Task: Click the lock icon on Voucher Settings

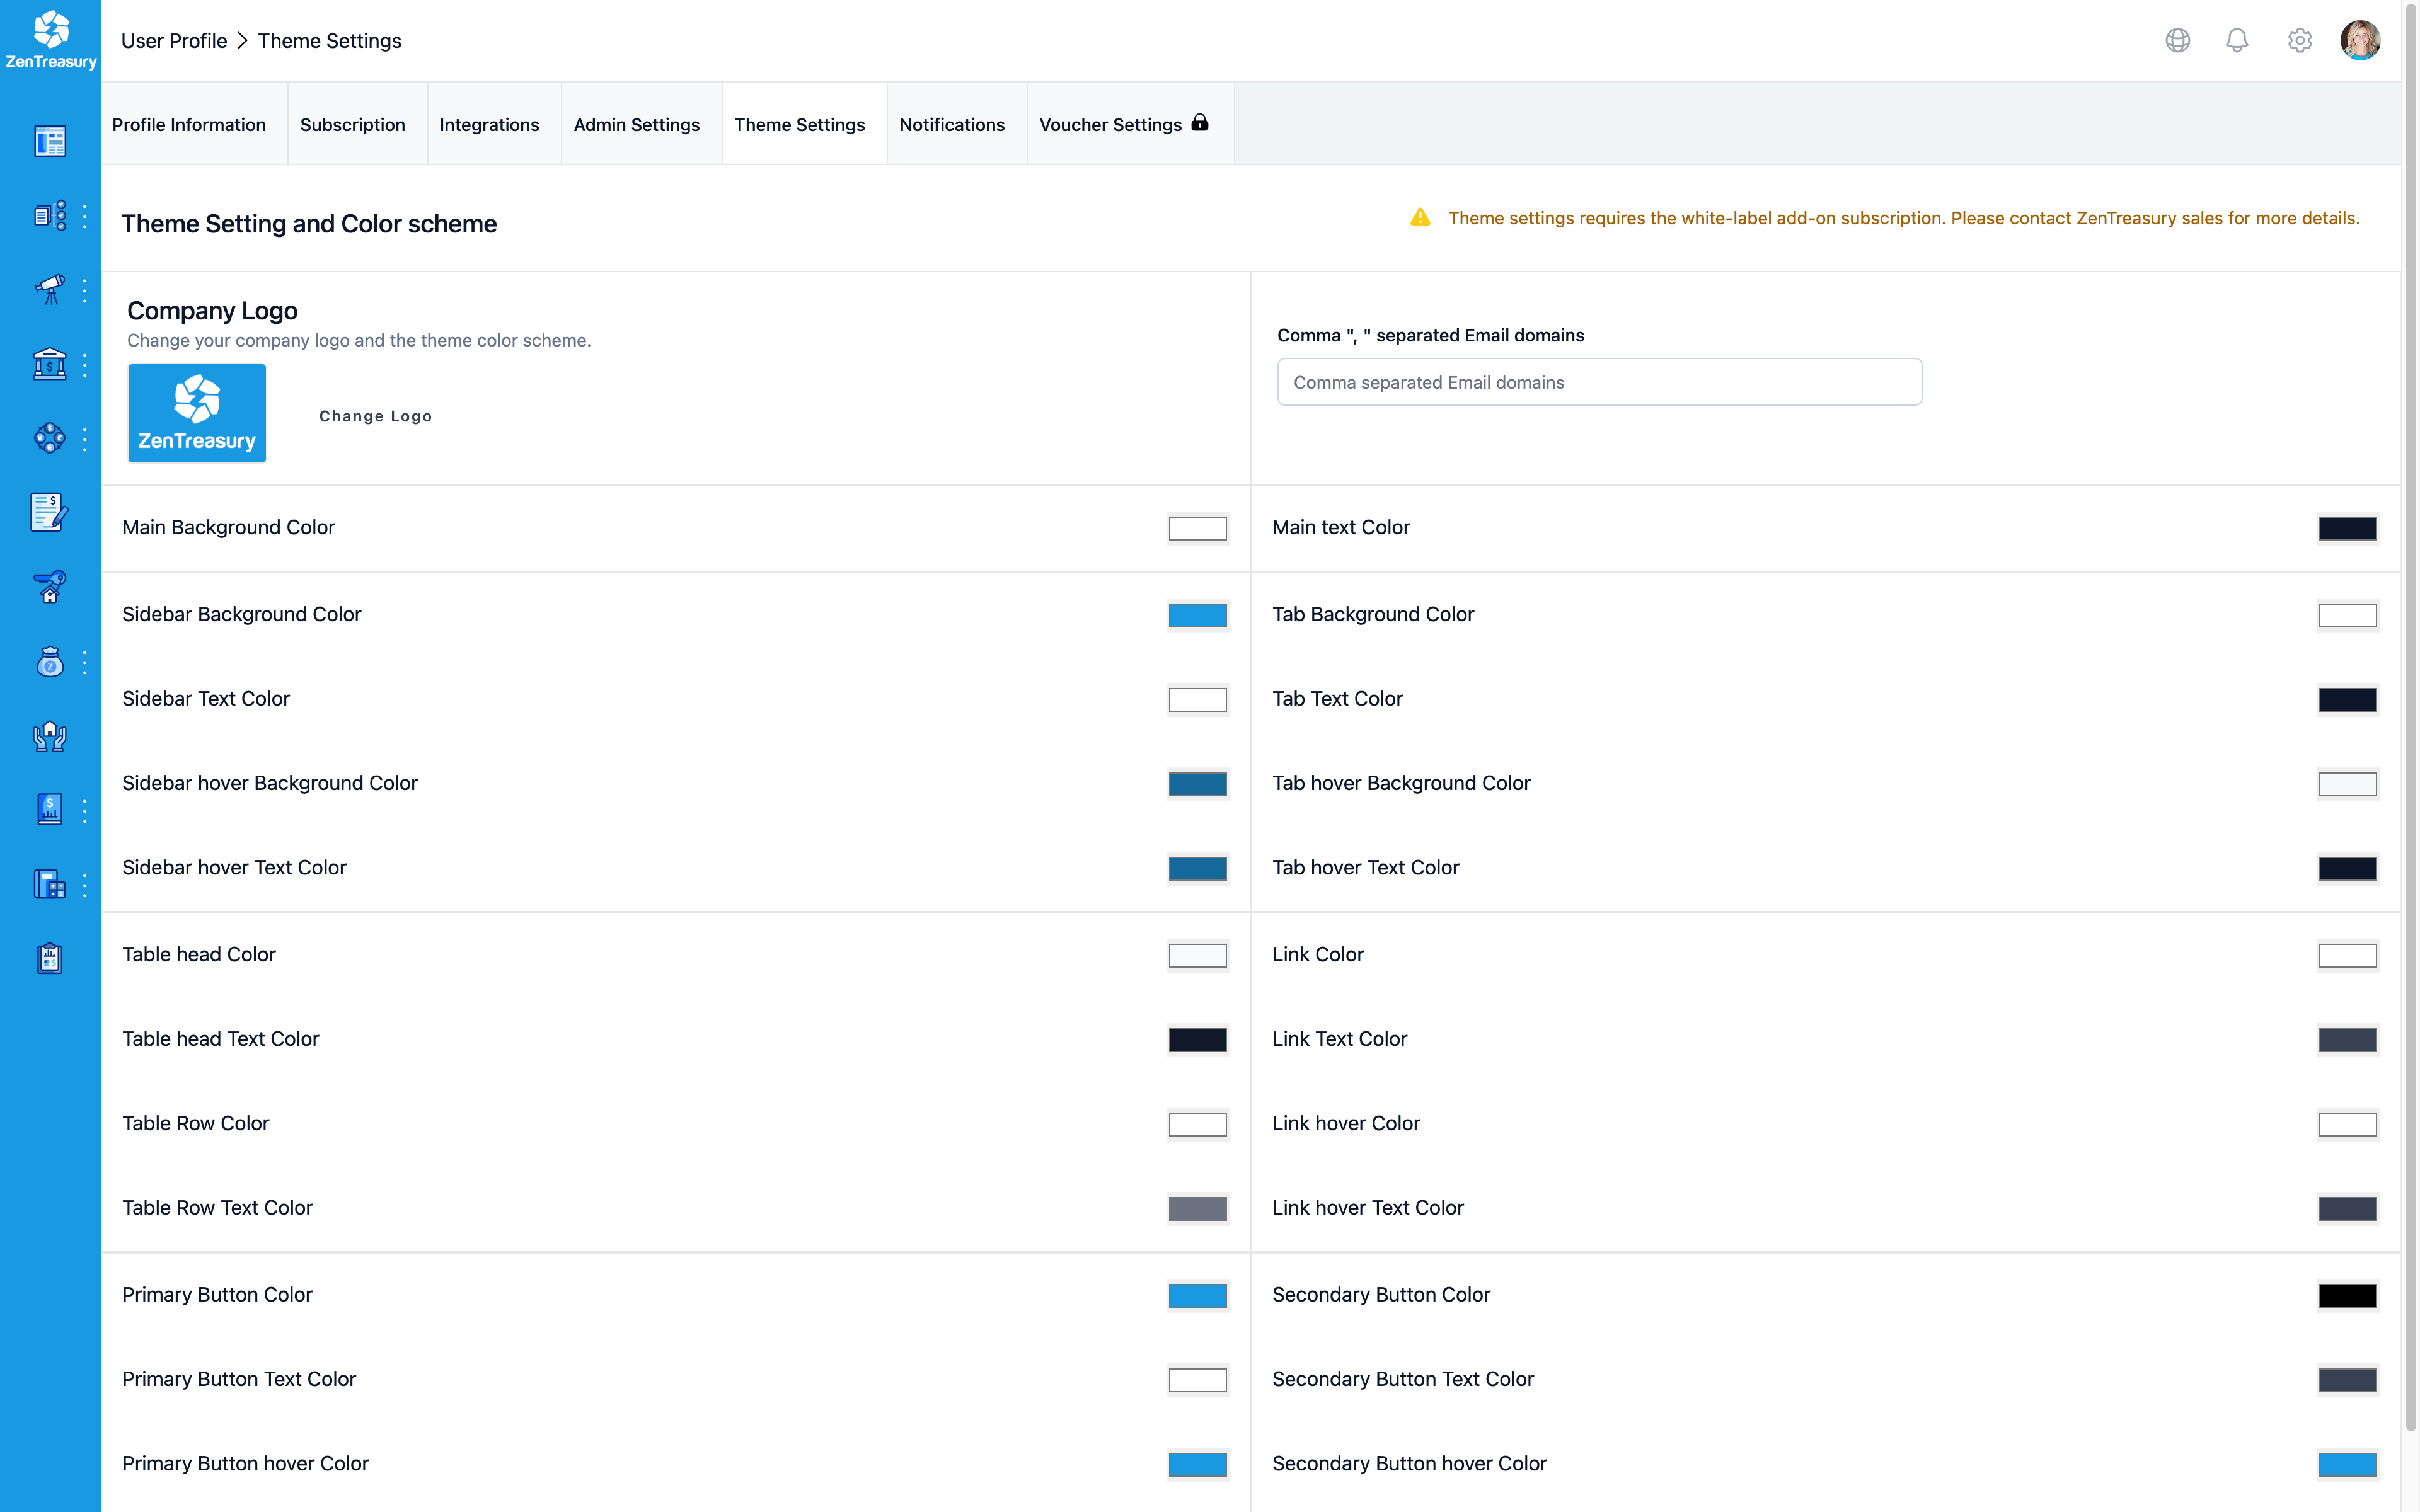Action: point(1200,122)
